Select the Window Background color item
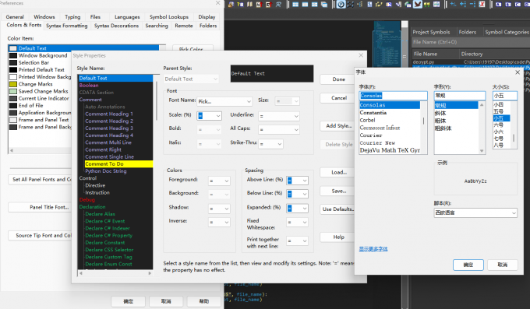This screenshot has height=309, width=530. pyautogui.click(x=43, y=55)
